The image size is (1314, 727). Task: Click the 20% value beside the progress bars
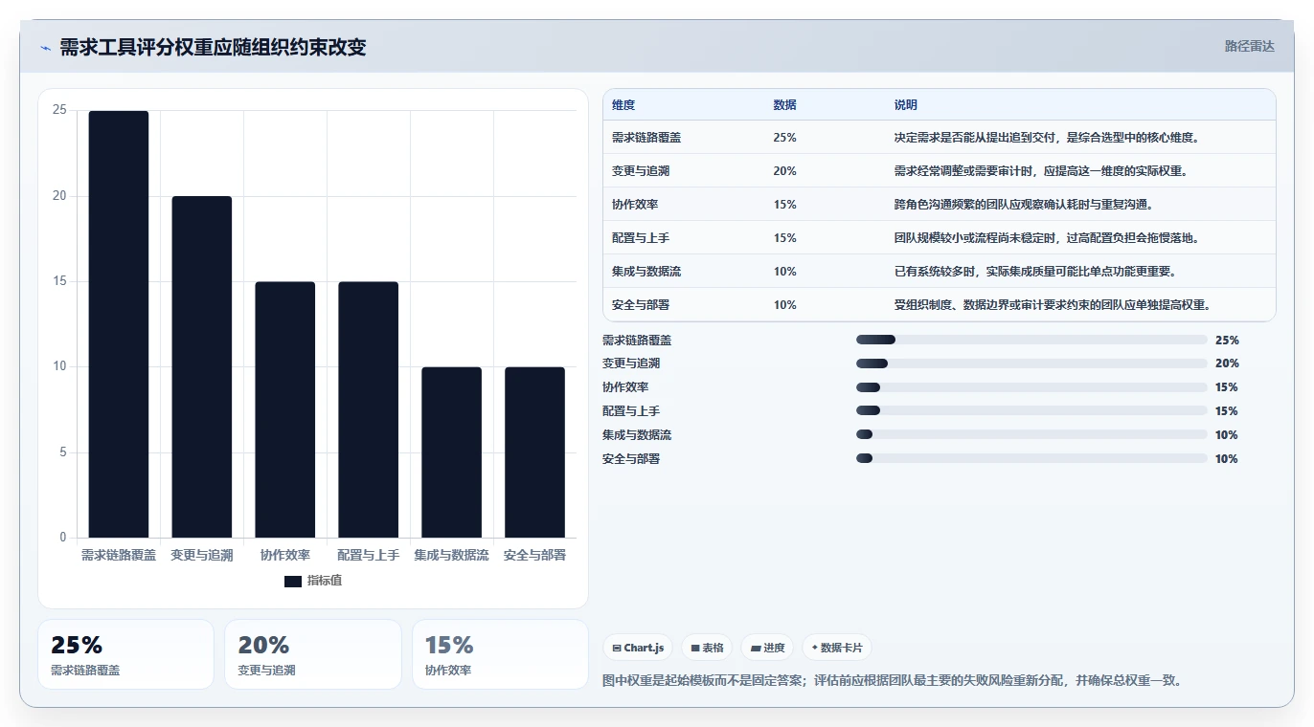pyautogui.click(x=1227, y=363)
